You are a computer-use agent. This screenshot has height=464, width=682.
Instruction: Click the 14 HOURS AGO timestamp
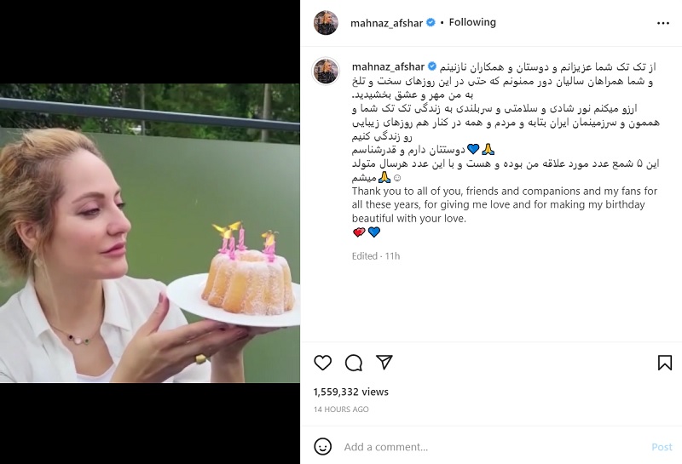point(341,410)
